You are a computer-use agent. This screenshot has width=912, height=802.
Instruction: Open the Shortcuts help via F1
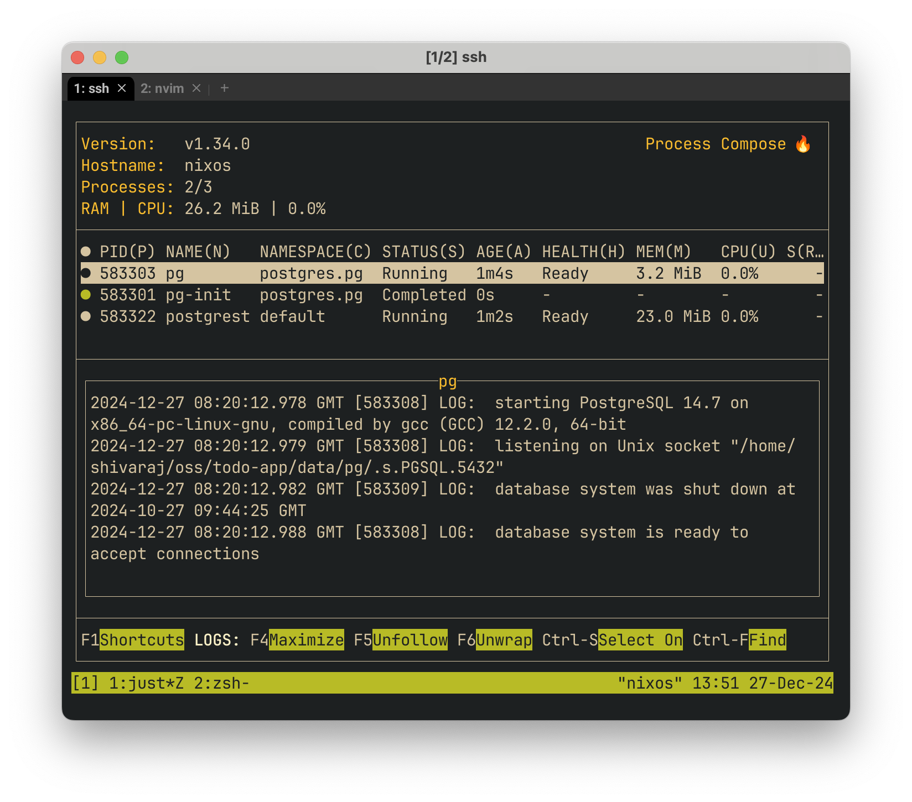point(142,640)
